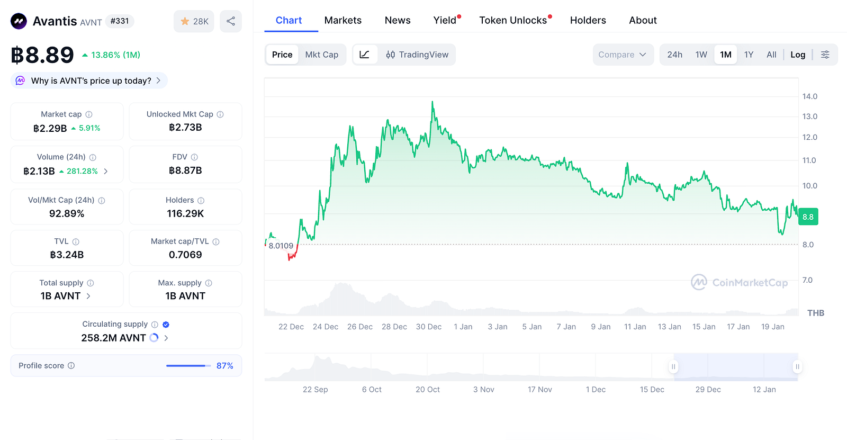The height and width of the screenshot is (440, 847).
Task: Click the 13.86% (1M) price change
Action: pos(111,55)
